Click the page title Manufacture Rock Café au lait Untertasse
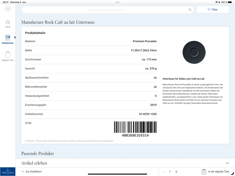Image resolution: width=235 pixels, height=176 pixels. click(x=58, y=22)
